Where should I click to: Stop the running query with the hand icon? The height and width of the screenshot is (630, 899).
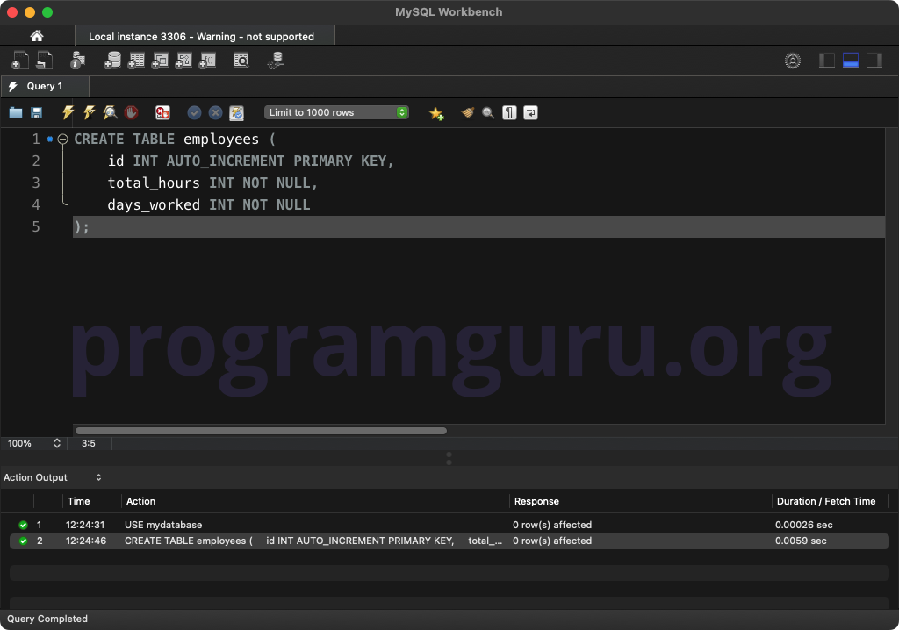[x=130, y=112]
